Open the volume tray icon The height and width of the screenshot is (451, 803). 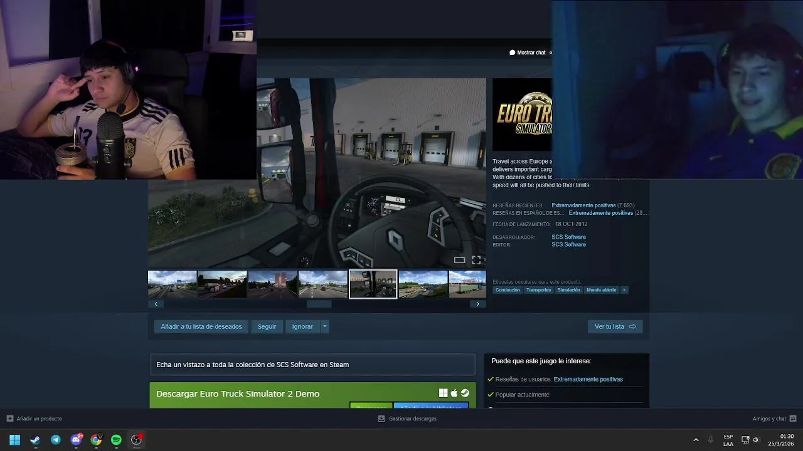click(x=756, y=440)
